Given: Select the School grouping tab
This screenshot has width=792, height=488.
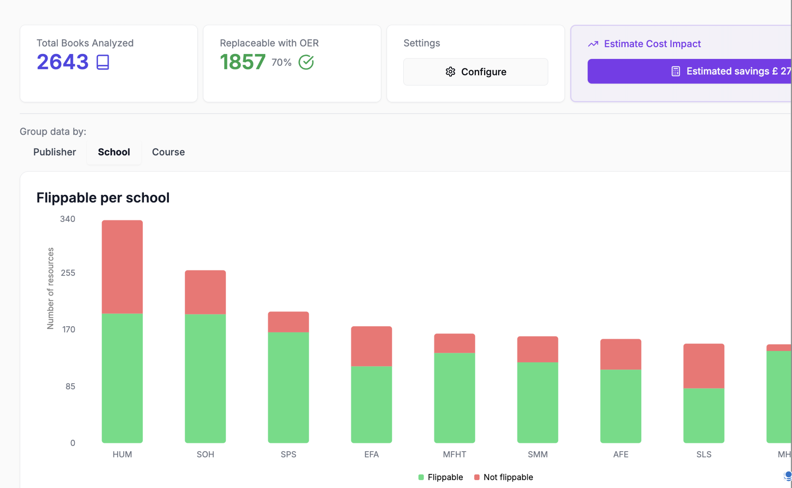Looking at the screenshot, I should pos(114,152).
